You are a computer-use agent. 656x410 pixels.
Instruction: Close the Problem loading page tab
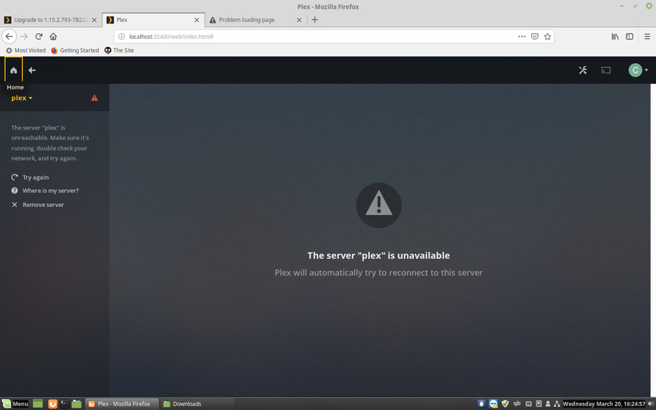tap(299, 20)
